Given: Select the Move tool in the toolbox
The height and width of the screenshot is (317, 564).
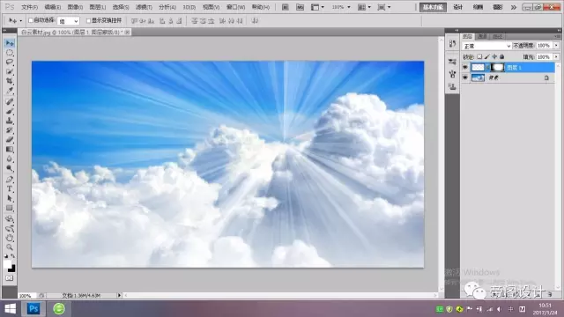Looking at the screenshot, I should (10, 43).
